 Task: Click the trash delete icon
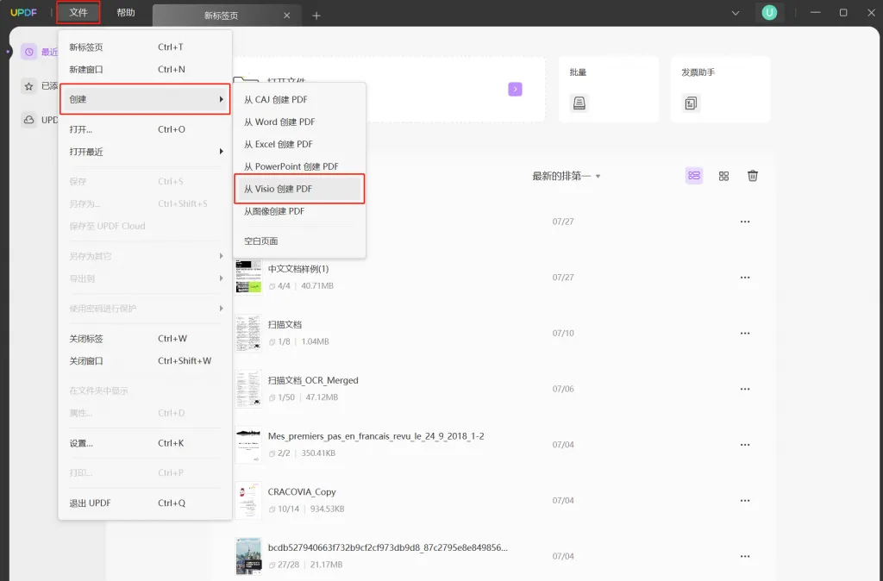tap(752, 176)
